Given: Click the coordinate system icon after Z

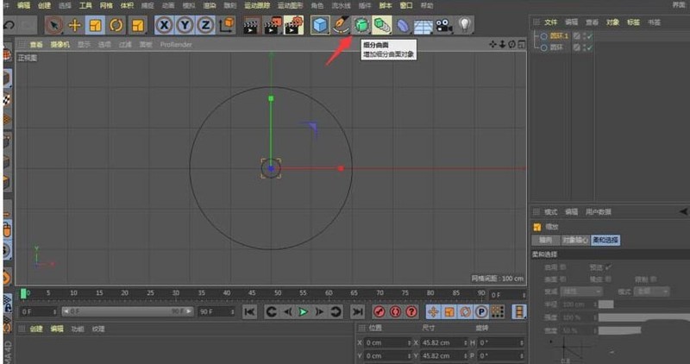Looking at the screenshot, I should (227, 25).
